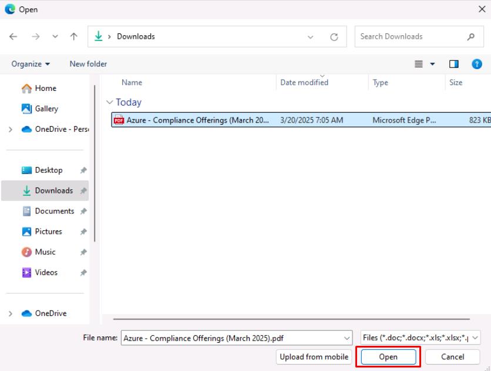The width and height of the screenshot is (491, 371).
Task: Collapse the Today group
Action: tap(109, 103)
